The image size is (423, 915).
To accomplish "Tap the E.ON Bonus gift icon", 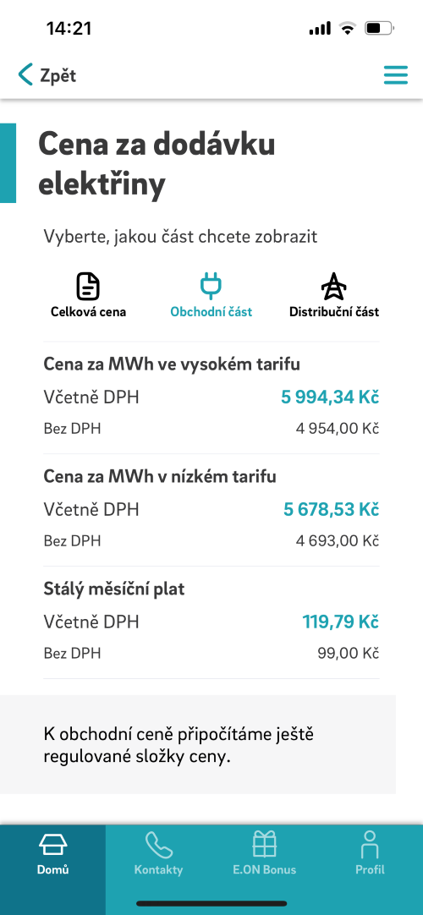I will (264, 845).
